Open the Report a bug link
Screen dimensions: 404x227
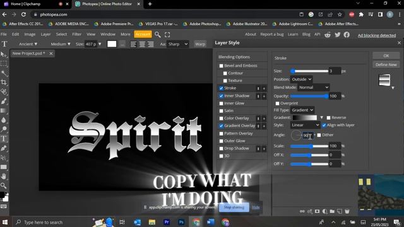[x=271, y=34]
